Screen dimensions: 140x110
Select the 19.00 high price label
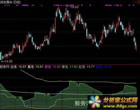click(x=74, y=7)
